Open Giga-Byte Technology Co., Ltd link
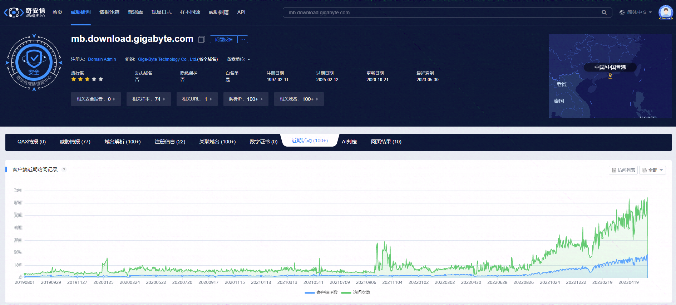676x305 pixels. tap(167, 59)
